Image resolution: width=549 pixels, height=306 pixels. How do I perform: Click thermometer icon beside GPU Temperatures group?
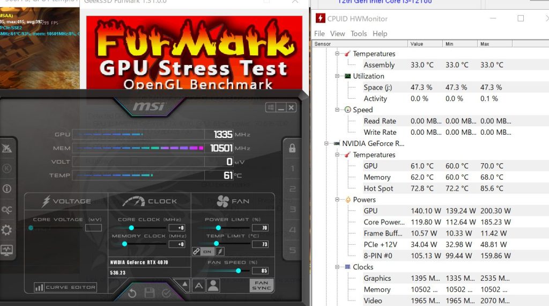[347, 155]
